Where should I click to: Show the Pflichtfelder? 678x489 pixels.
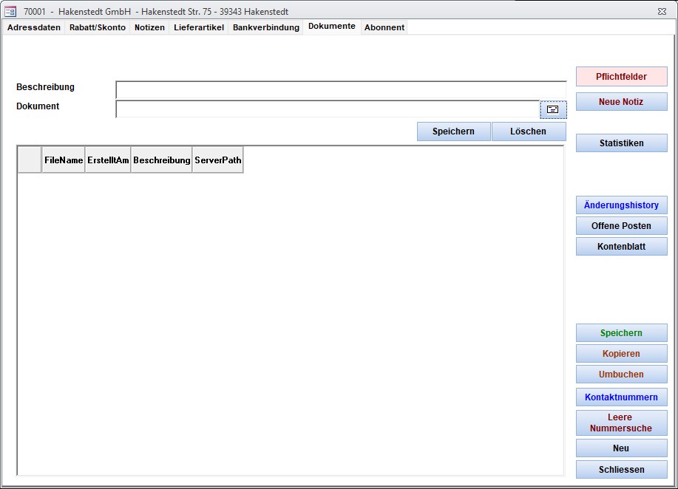(x=621, y=77)
